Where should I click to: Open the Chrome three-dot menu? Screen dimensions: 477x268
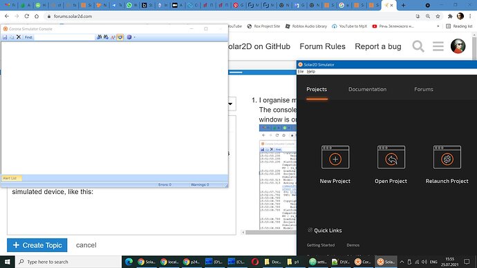point(470,16)
